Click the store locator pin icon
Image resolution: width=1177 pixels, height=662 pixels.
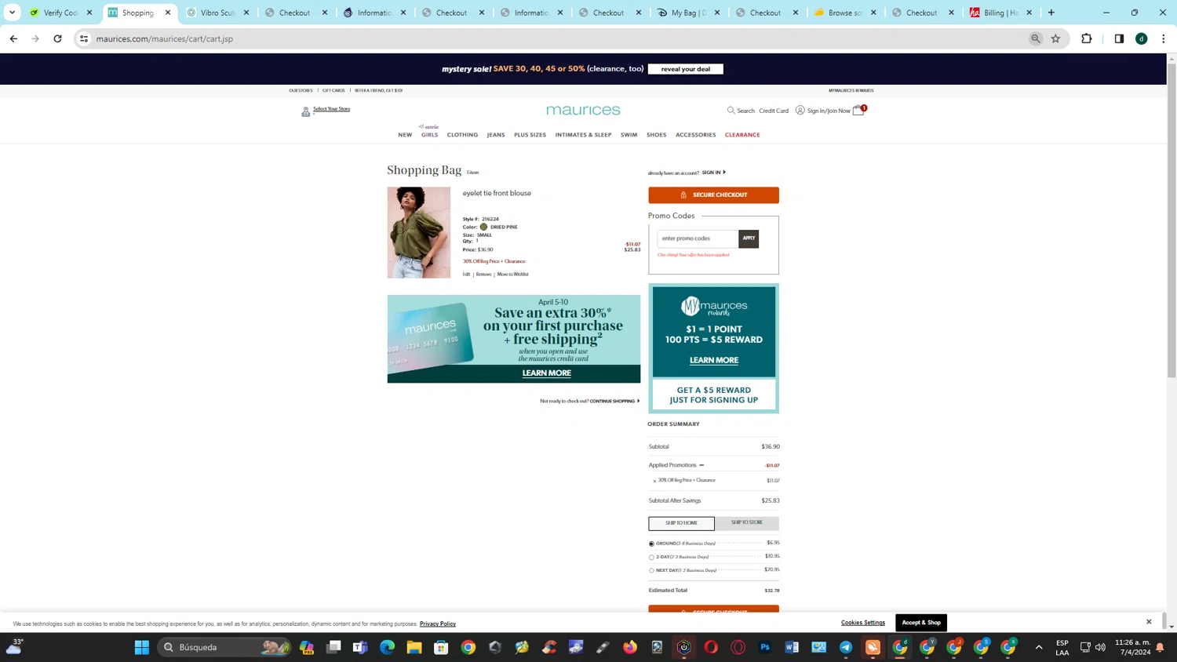coord(305,112)
